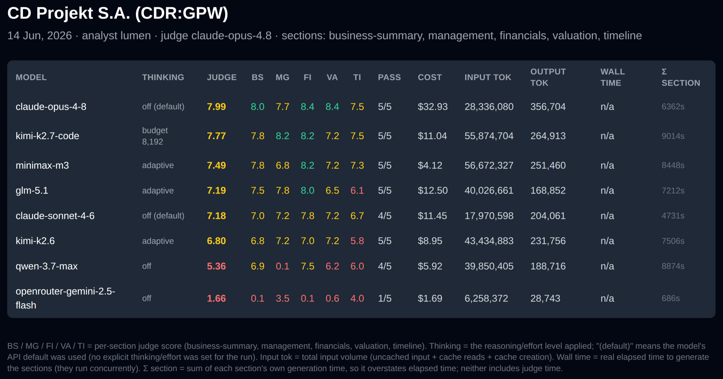The image size is (723, 379).
Task: Click qwen-3.7-max MG score 0.1
Action: (282, 266)
